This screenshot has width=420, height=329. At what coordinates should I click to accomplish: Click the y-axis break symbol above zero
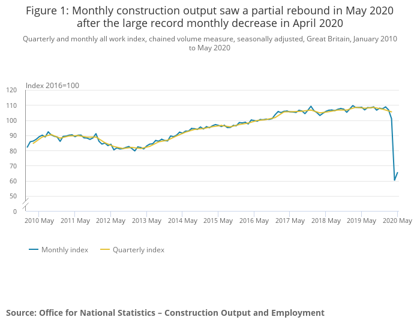[x=26, y=204]
